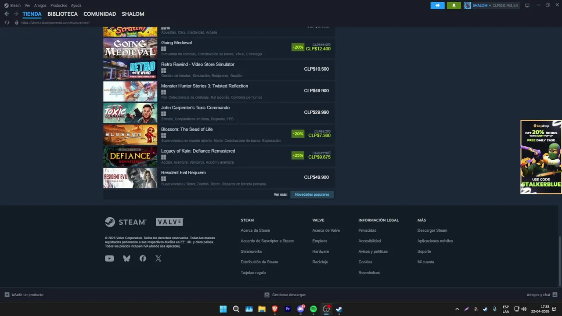Open Steam's Facebook page icon
The height and width of the screenshot is (316, 562).
[143, 259]
